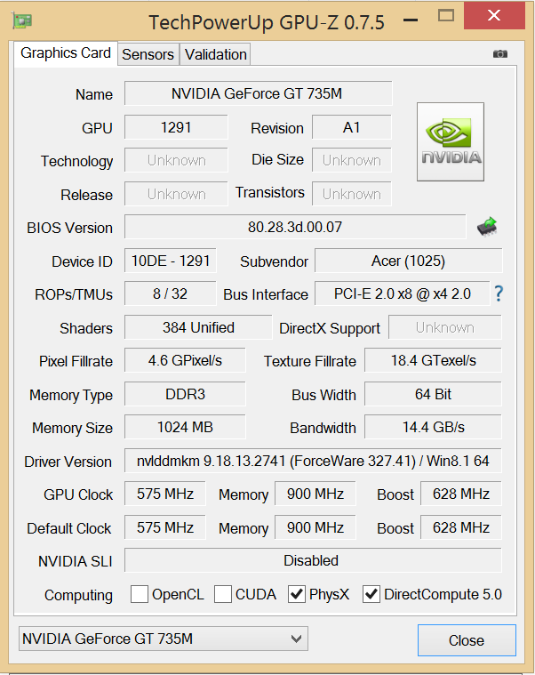Image resolution: width=535 pixels, height=675 pixels.
Task: Click the Bus Interface value PCI-E 2.0 x8
Action: [402, 293]
